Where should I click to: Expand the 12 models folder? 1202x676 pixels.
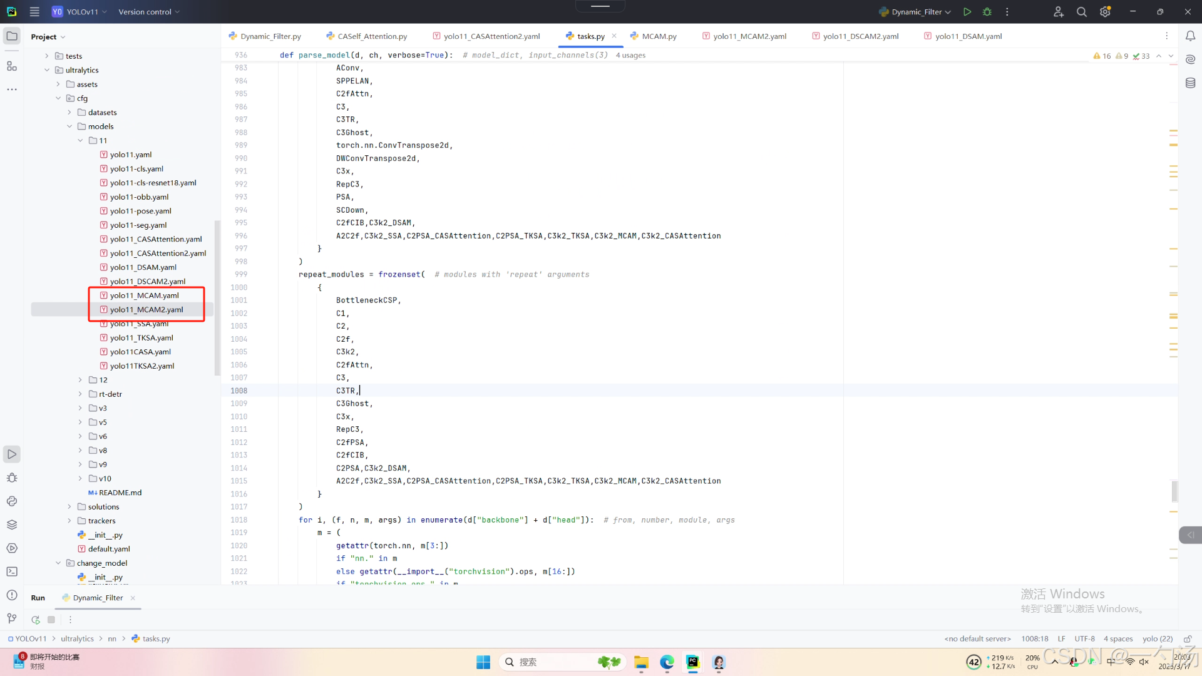pos(80,380)
